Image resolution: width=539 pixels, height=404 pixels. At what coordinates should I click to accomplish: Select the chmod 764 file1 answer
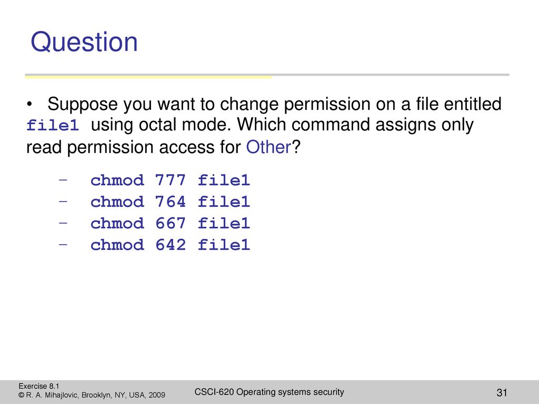pos(170,201)
